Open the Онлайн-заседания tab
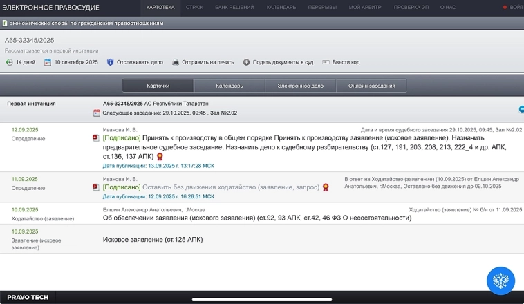 [x=371, y=86]
